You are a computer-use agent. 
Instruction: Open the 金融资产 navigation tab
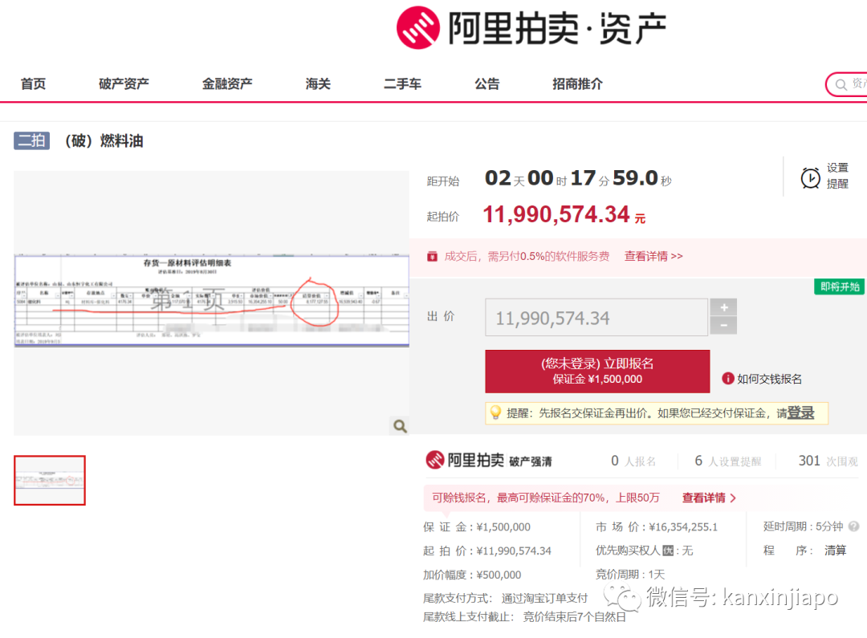tap(227, 83)
